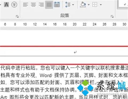Open Paragraph dialog launcher
The image size is (128, 99).
[112, 16]
